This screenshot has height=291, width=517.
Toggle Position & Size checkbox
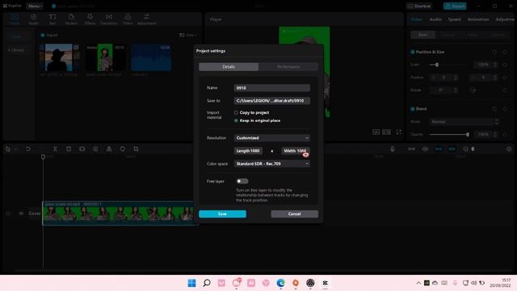pyautogui.click(x=412, y=52)
